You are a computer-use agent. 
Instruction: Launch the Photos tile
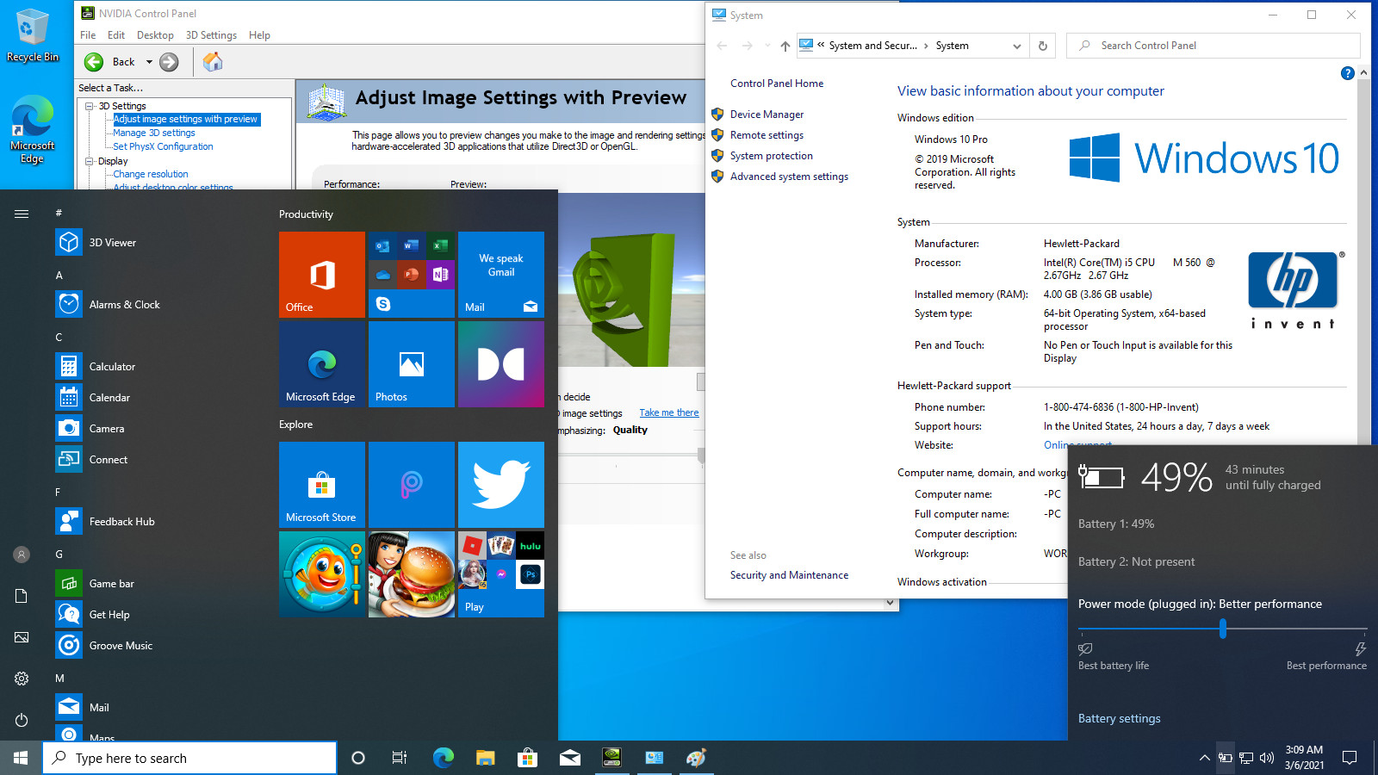click(412, 364)
